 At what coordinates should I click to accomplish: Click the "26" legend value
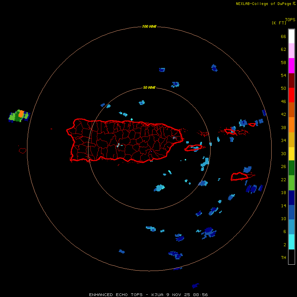(283, 167)
